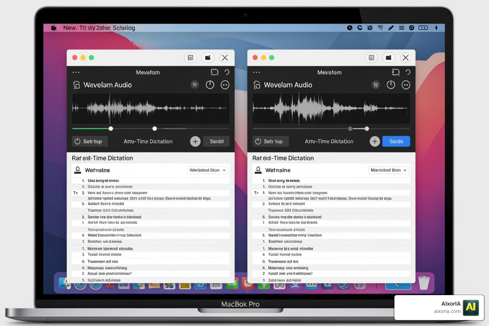Click the Setr top button in right window

tap(271, 141)
